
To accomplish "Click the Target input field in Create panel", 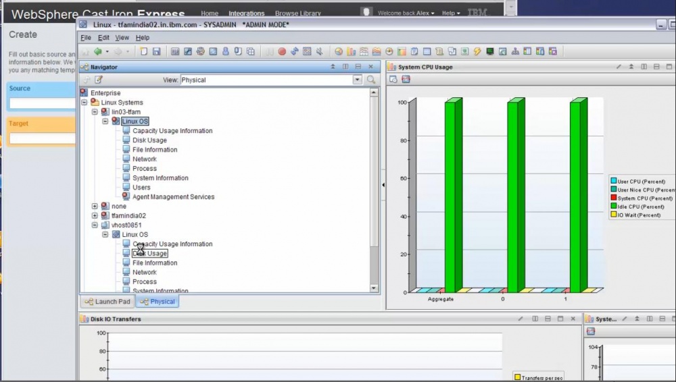I will point(42,138).
